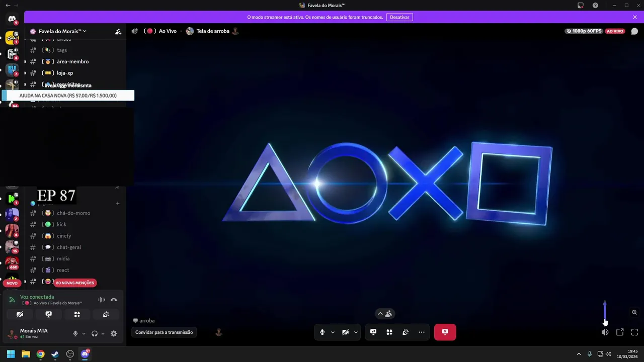This screenshot has width=644, height=362.
Task: Open the stream chat bubble icon
Action: pyautogui.click(x=634, y=31)
